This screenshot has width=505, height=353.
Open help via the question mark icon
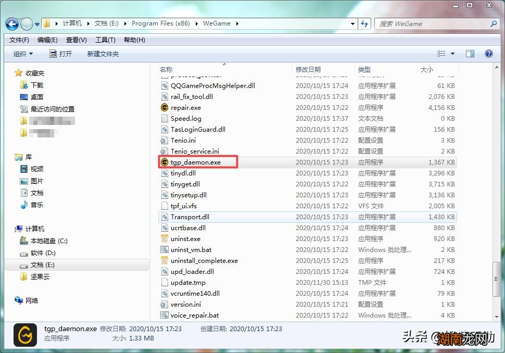[488, 53]
